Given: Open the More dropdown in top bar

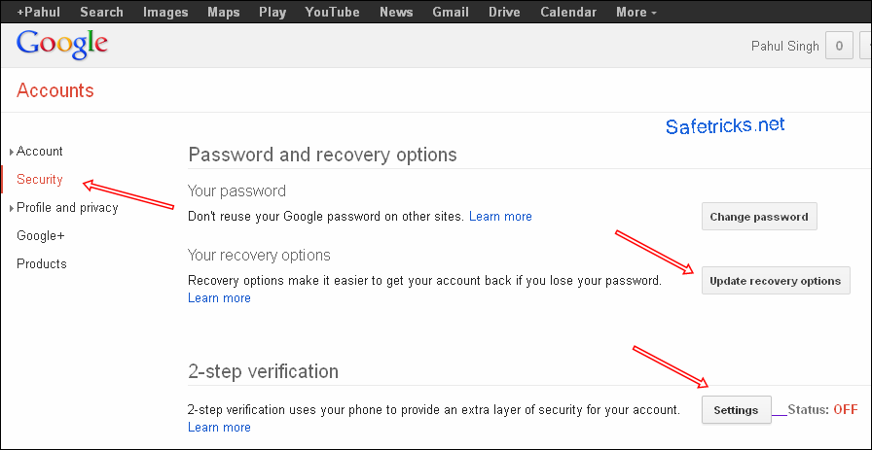Looking at the screenshot, I should [636, 12].
